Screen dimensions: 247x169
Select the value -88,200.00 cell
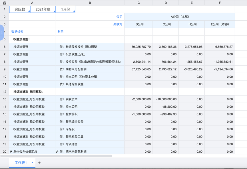[x=166, y=107]
